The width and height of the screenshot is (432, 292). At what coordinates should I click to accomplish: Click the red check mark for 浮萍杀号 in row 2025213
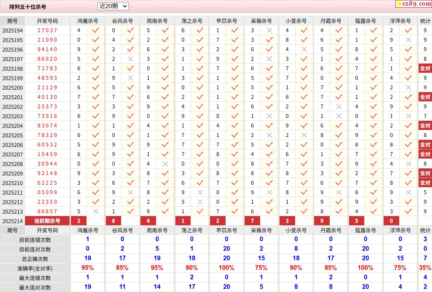[409, 211]
